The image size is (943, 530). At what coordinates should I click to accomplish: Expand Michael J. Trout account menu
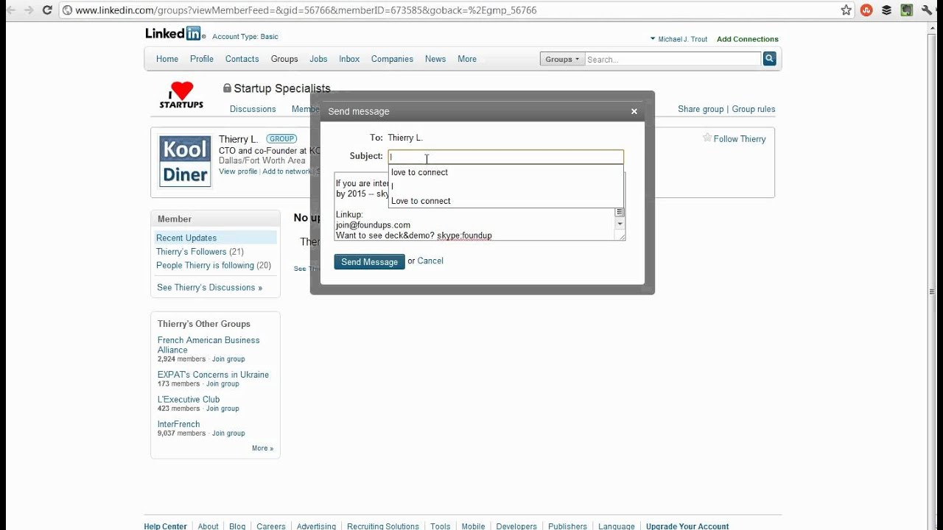(678, 39)
